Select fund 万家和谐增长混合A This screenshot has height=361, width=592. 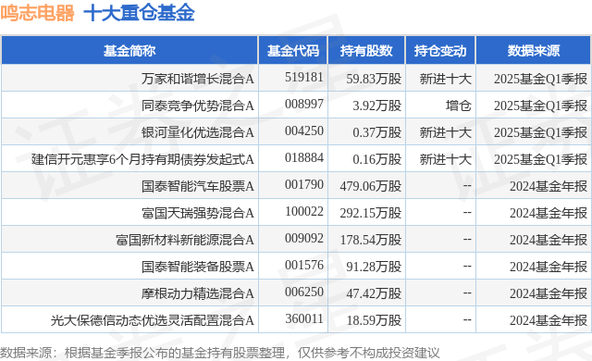click(197, 79)
